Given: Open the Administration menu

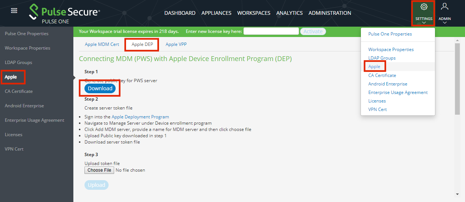Looking at the screenshot, I should click(330, 13).
